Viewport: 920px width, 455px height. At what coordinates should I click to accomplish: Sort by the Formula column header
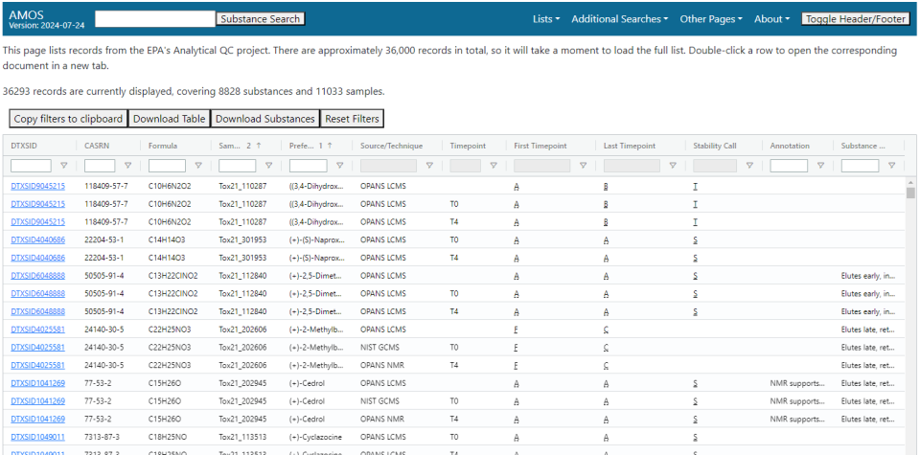coord(163,146)
